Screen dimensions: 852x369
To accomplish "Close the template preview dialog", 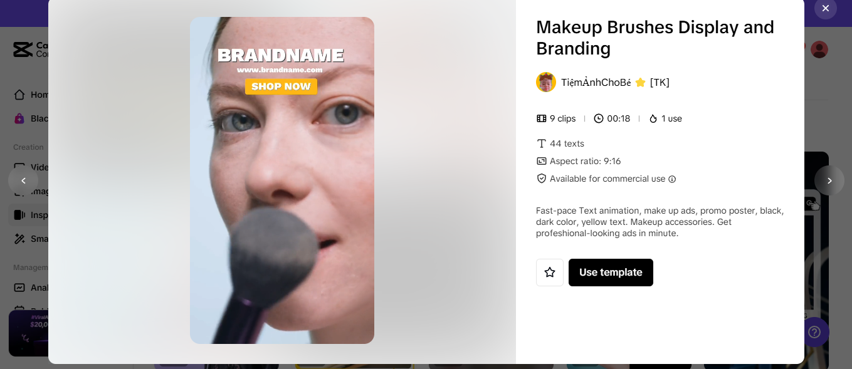I will click(826, 8).
